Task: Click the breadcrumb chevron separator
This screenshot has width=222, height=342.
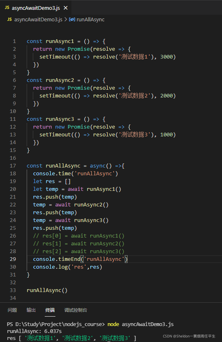Action: coord(66,19)
